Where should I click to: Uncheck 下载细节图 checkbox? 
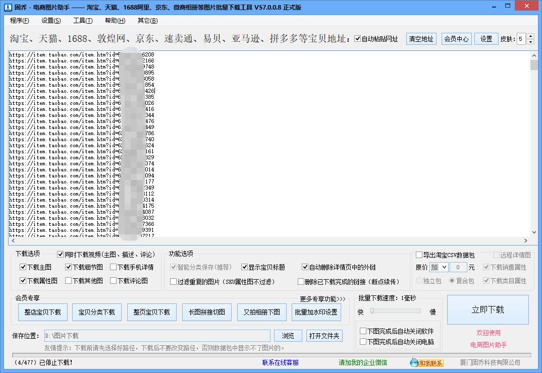pyautogui.click(x=68, y=267)
